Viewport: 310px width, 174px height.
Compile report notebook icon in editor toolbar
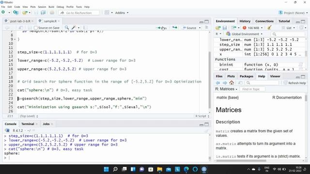tap(85, 28)
